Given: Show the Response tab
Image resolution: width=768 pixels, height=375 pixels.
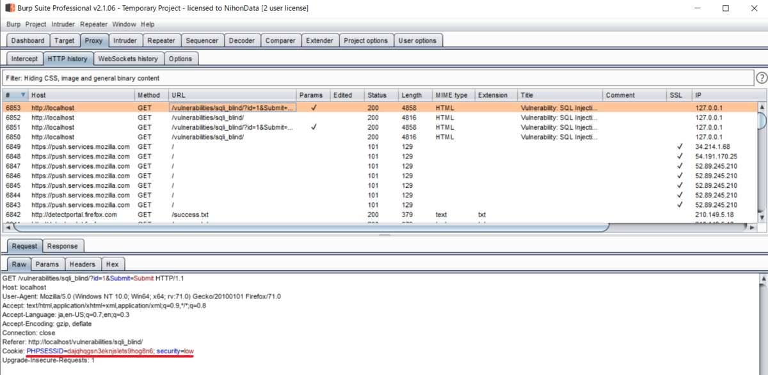Looking at the screenshot, I should pyautogui.click(x=63, y=246).
